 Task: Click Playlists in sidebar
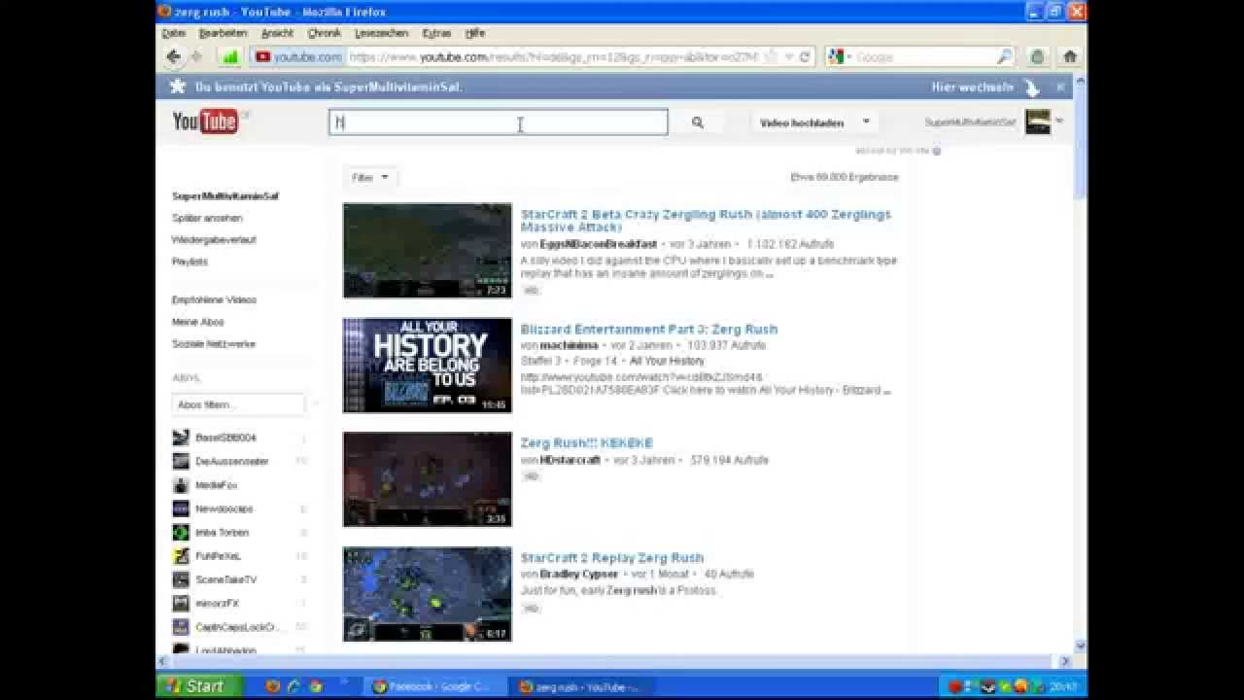tap(190, 262)
